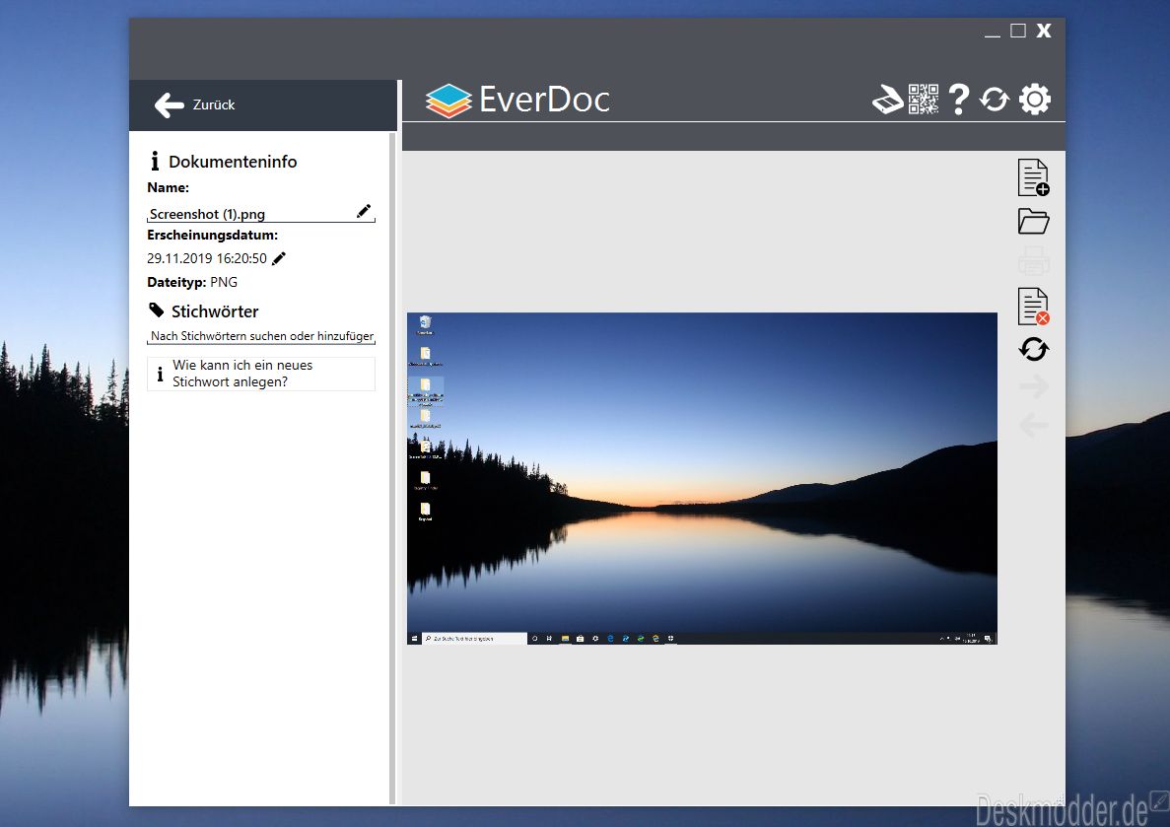The height and width of the screenshot is (827, 1170).
Task: Open the document folder icon
Action: click(x=1033, y=221)
